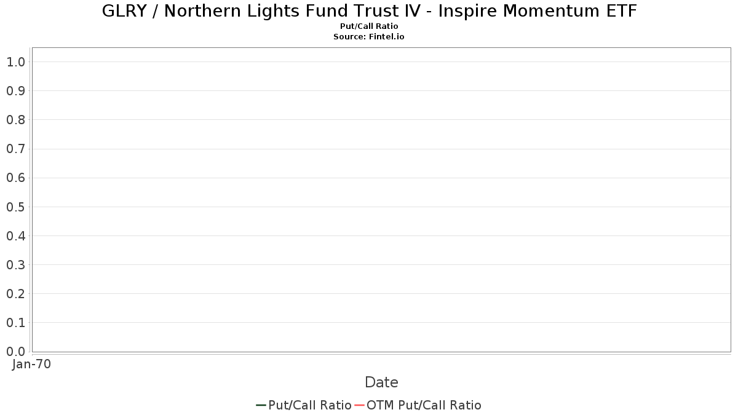Click the 0.5 y-axis tick label

pos(15,207)
